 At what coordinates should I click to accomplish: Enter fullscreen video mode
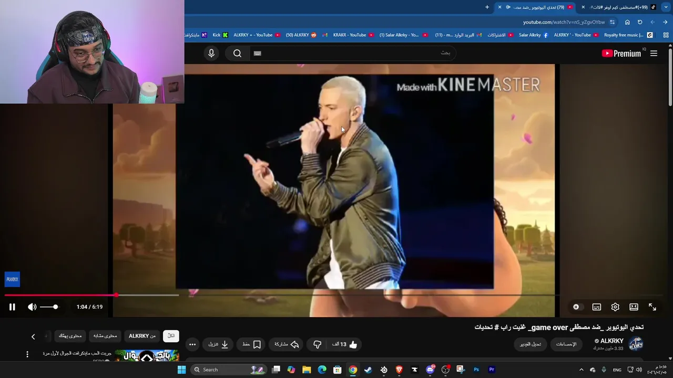click(652, 307)
